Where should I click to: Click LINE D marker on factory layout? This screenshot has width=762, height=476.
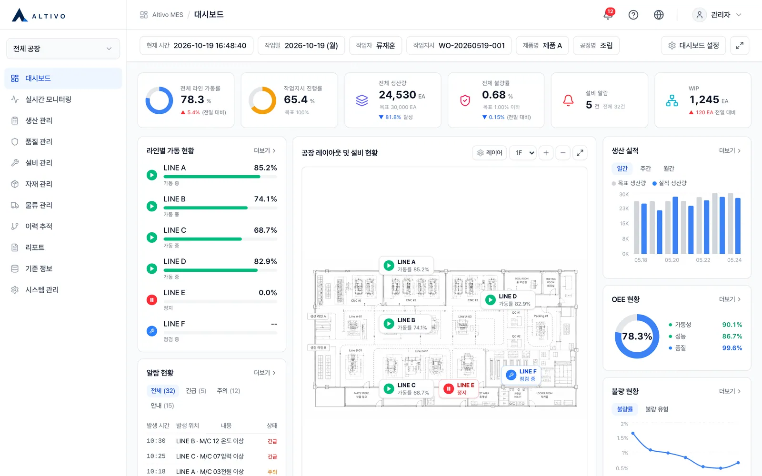click(508, 300)
